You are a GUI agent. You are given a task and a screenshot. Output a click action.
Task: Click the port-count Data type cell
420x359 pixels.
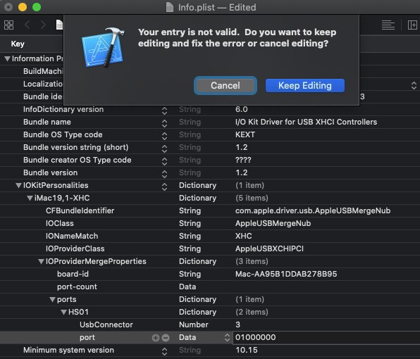pyautogui.click(x=187, y=286)
